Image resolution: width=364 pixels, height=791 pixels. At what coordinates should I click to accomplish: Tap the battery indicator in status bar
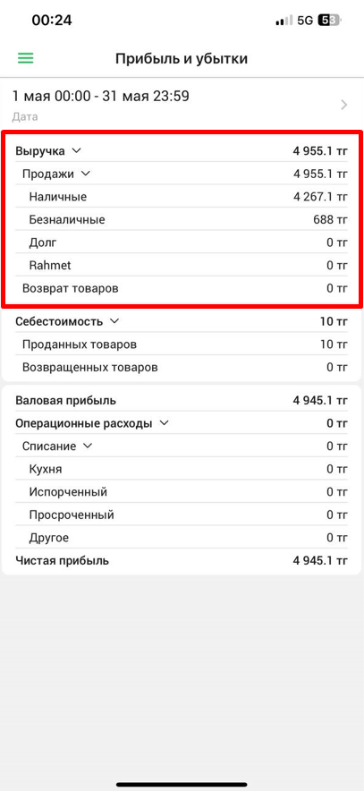[x=330, y=21]
